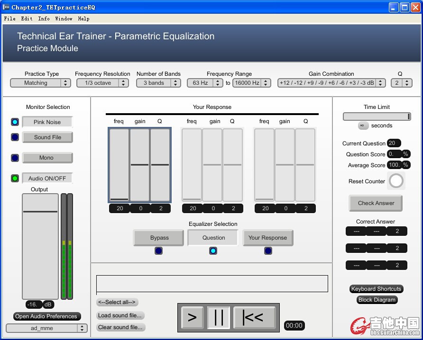Click the Check Answer button
Viewport: 423px width, 340px height.
point(376,203)
